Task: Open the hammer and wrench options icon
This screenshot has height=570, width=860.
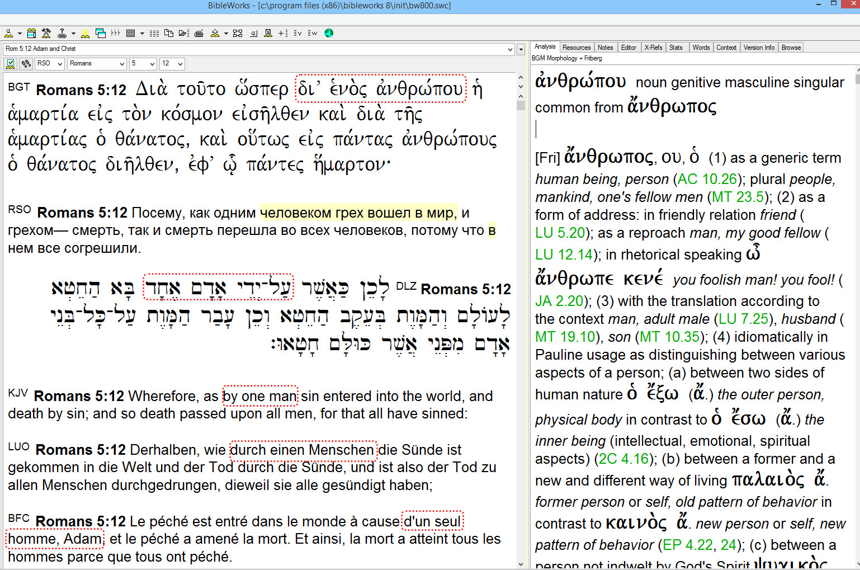Action: point(46,33)
